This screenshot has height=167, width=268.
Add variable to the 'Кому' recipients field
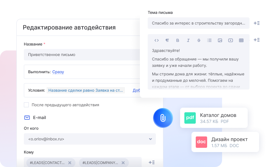[x=151, y=162]
